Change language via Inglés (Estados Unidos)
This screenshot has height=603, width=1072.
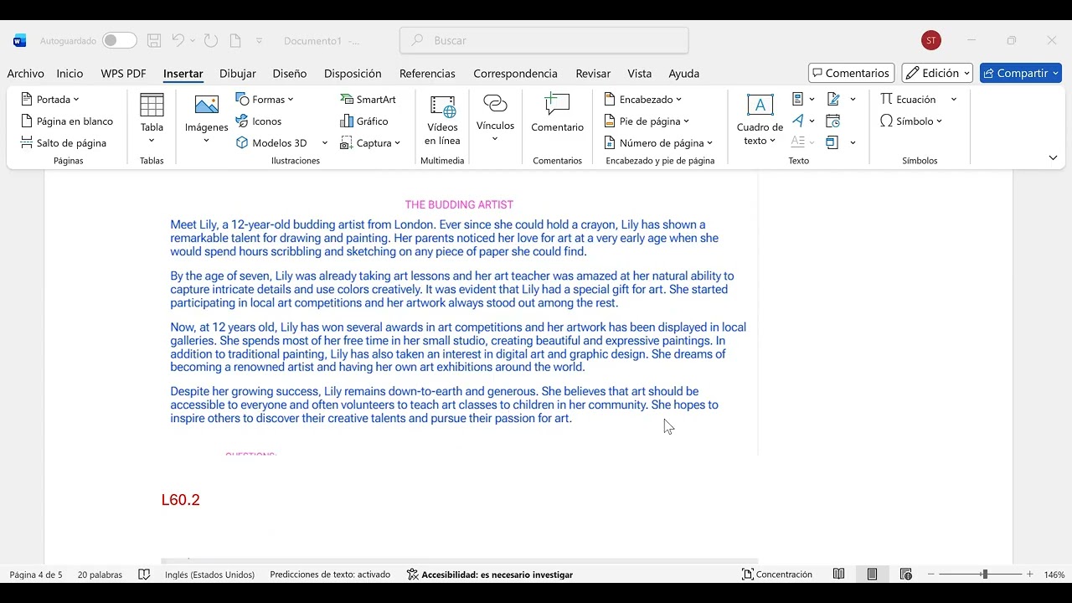(x=209, y=575)
